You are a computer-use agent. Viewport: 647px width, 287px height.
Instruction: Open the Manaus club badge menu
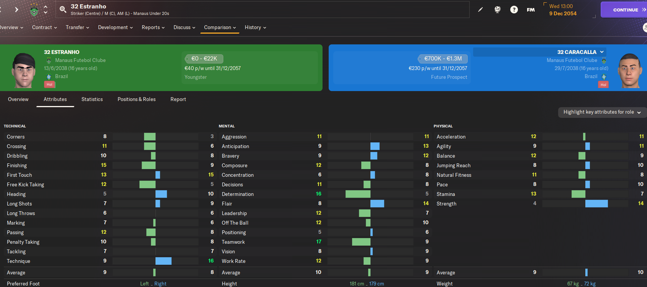click(x=34, y=10)
